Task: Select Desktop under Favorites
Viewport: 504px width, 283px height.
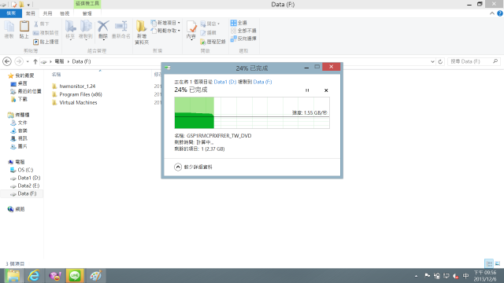Action: click(19, 83)
